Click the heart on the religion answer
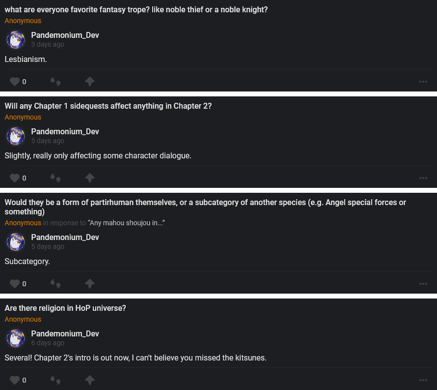This screenshot has width=437, height=390. pos(15,380)
